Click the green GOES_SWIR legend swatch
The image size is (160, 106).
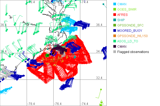pyautogui.click(x=115, y=10)
